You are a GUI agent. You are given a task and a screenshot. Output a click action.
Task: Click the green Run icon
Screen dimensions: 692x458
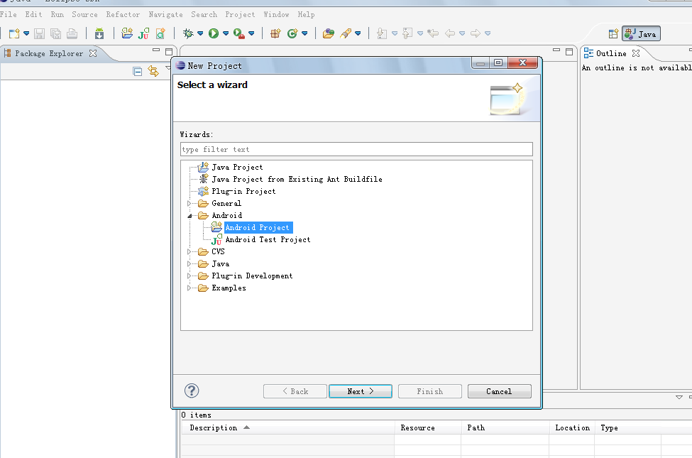point(214,33)
